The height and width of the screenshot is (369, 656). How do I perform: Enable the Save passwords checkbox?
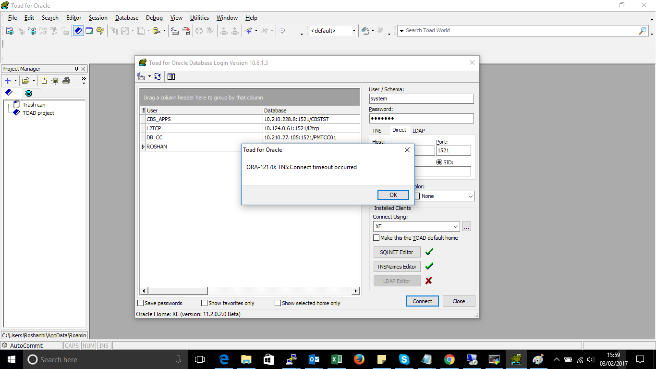(x=141, y=303)
